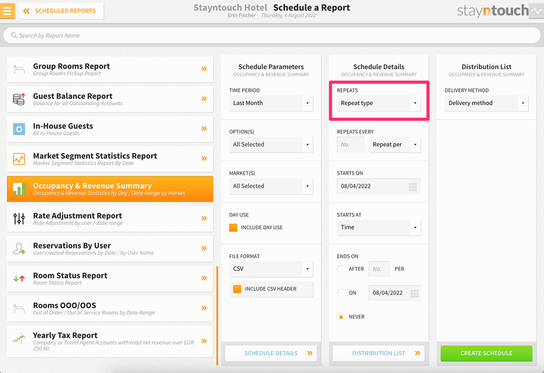Click the activity pulse icon beside the logo
Image resolution: width=544 pixels, height=373 pixels.
pyautogui.click(x=536, y=11)
